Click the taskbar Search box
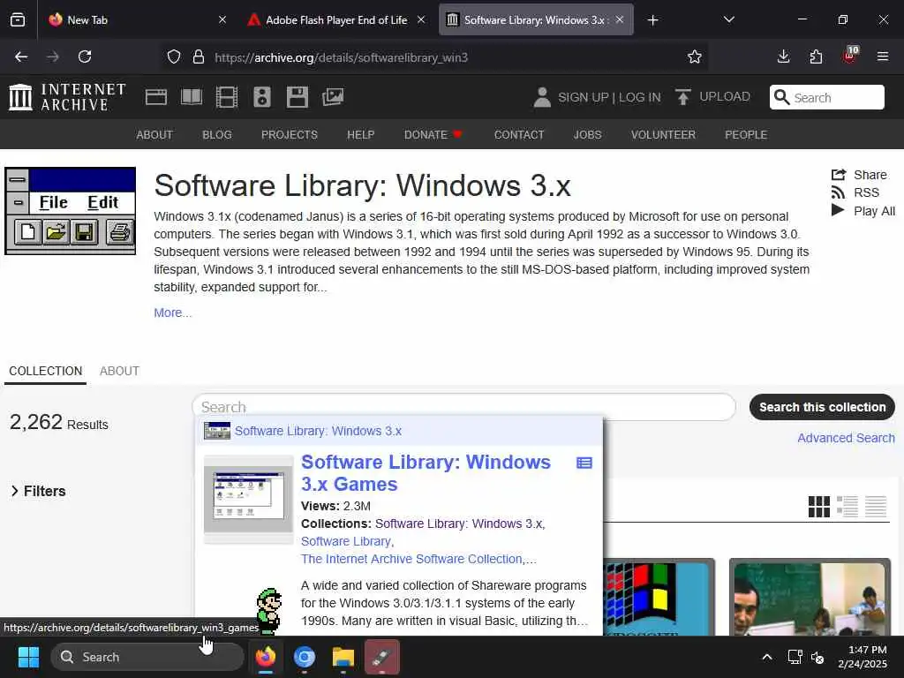Viewport: 904px width, 678px height. pos(147,657)
